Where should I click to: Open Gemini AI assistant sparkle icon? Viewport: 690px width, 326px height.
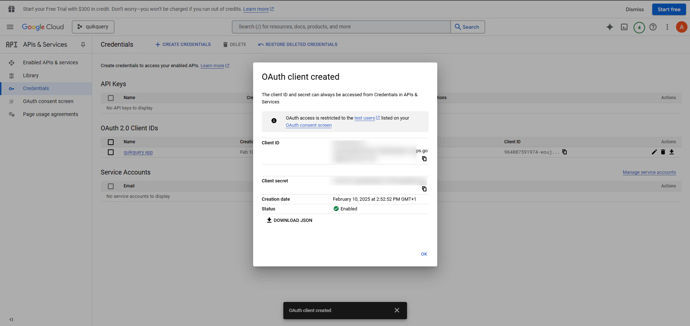click(610, 27)
